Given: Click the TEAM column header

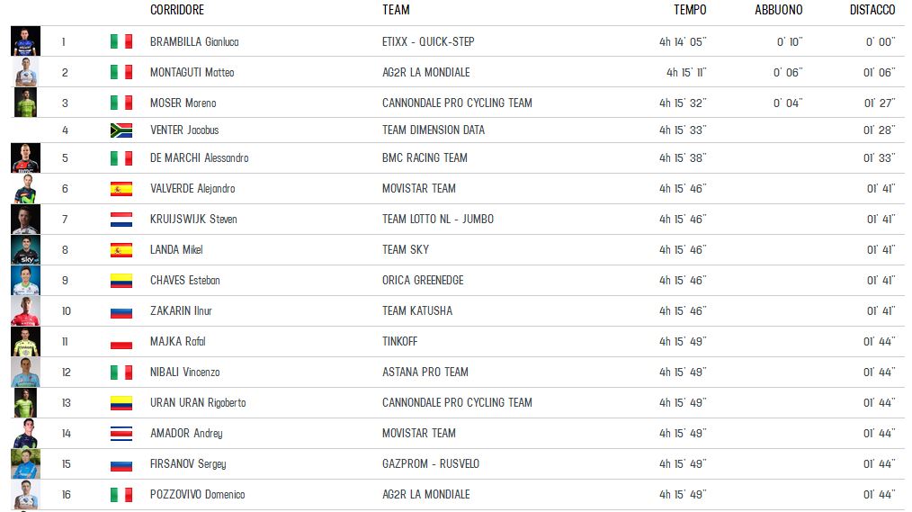Looking at the screenshot, I should 396,10.
